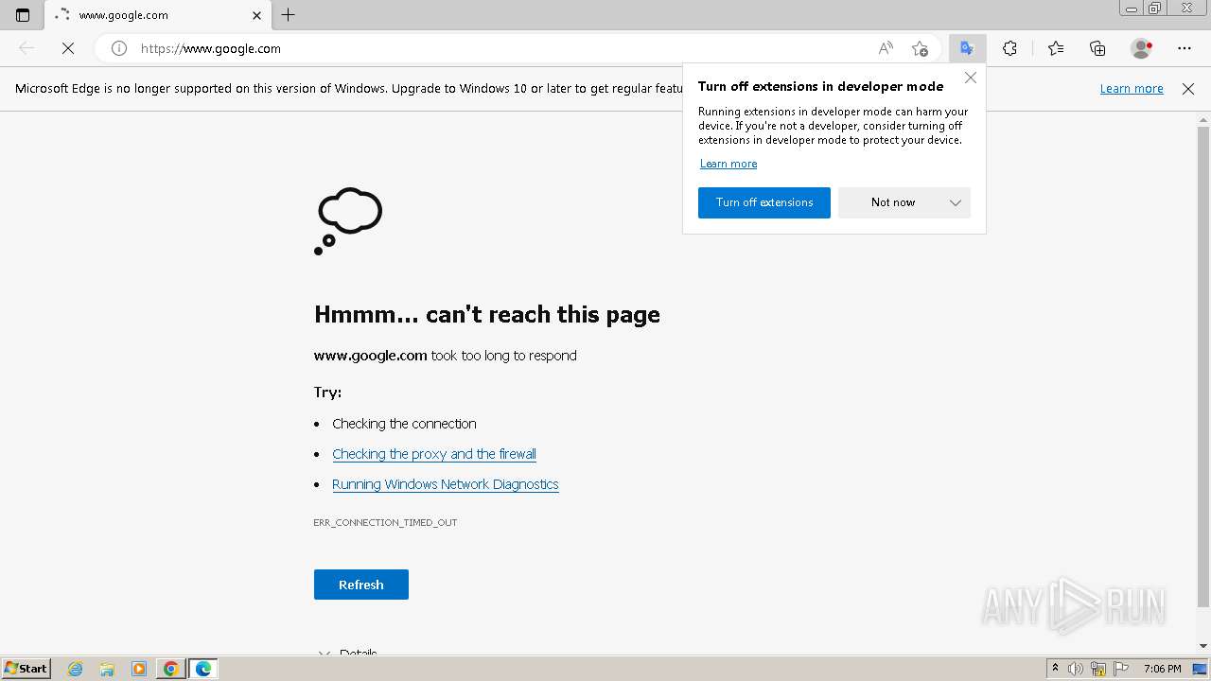
Task: View site information via the info icon
Action: coord(119,48)
